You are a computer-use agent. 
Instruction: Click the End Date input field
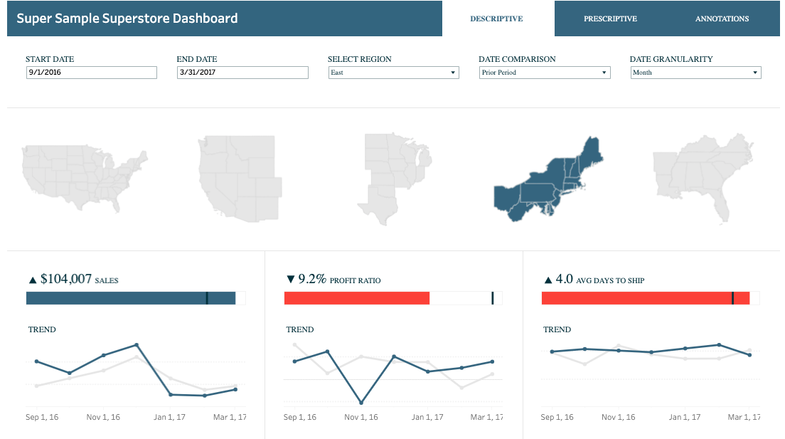pyautogui.click(x=242, y=72)
